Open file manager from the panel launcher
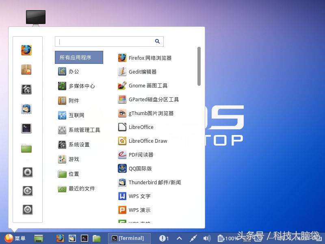This screenshot has height=244, width=325. click(97, 238)
